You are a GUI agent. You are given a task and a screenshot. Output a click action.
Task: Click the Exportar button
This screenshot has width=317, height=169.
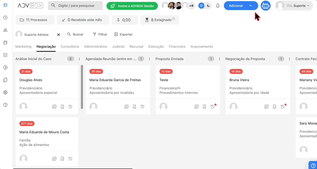coord(123,34)
